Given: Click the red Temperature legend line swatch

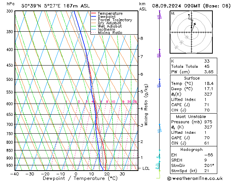Looking at the screenshot, I should pyautogui.click(x=94, y=13).
